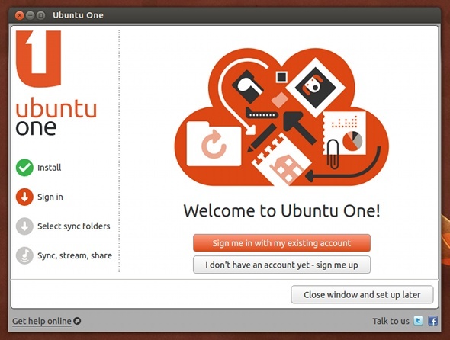
Task: Click the Twitter icon next to Talk to us
Action: 418,320
